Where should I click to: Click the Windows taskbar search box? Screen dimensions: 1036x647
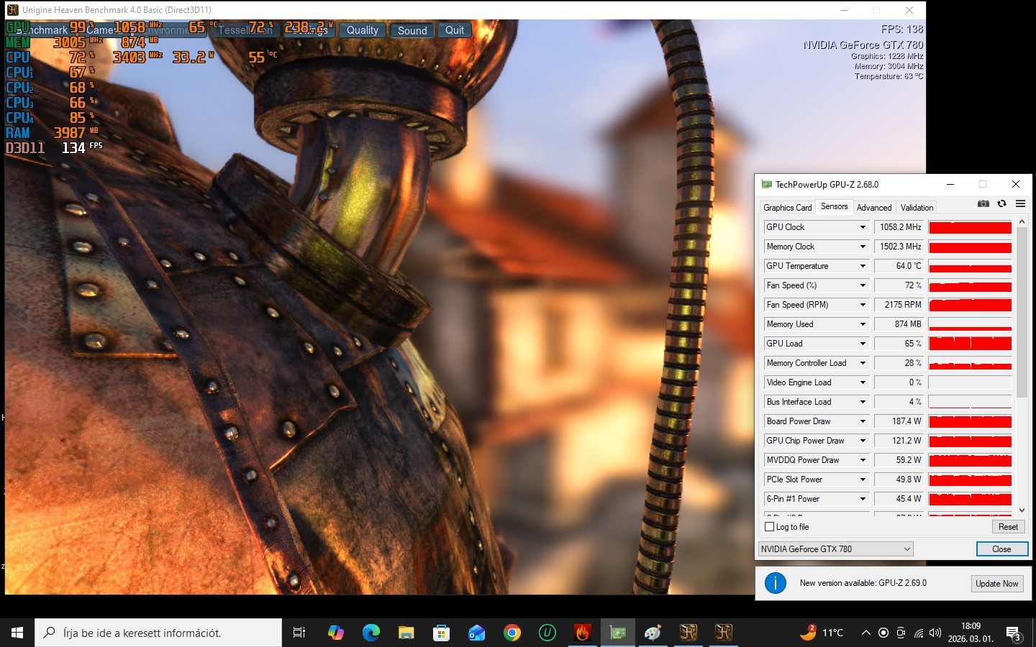point(158,633)
